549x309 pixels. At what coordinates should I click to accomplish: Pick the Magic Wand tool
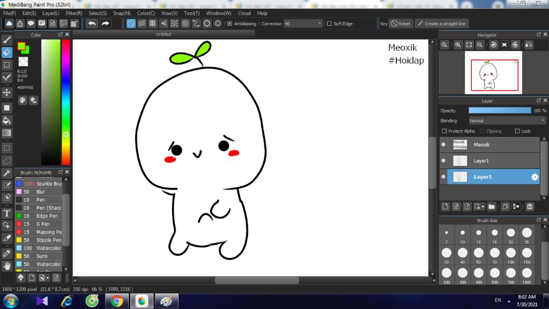click(x=6, y=173)
